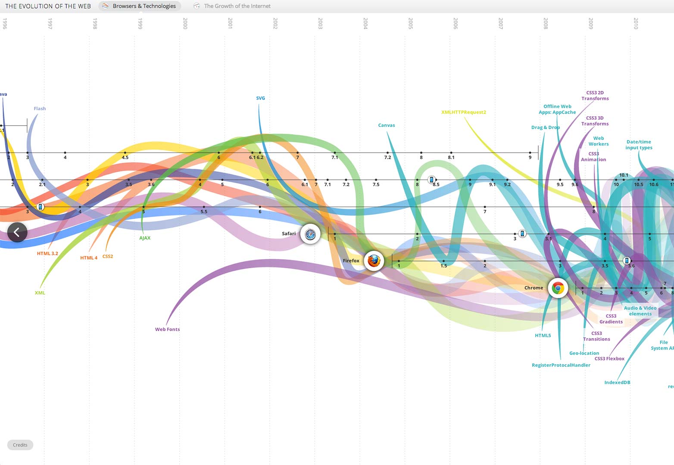Click the Chrome browser icon
674x465 pixels.
tap(558, 288)
